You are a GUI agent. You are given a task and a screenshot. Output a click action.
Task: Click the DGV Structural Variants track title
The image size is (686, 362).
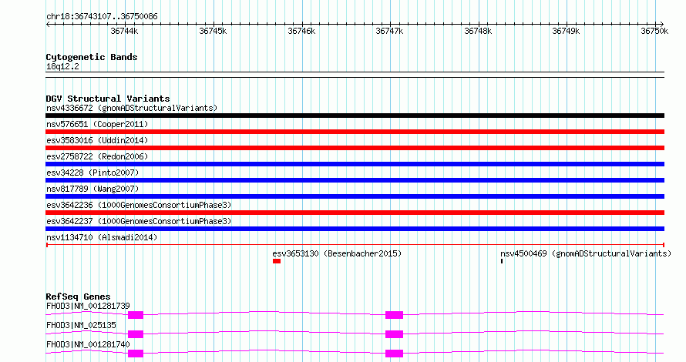point(108,99)
